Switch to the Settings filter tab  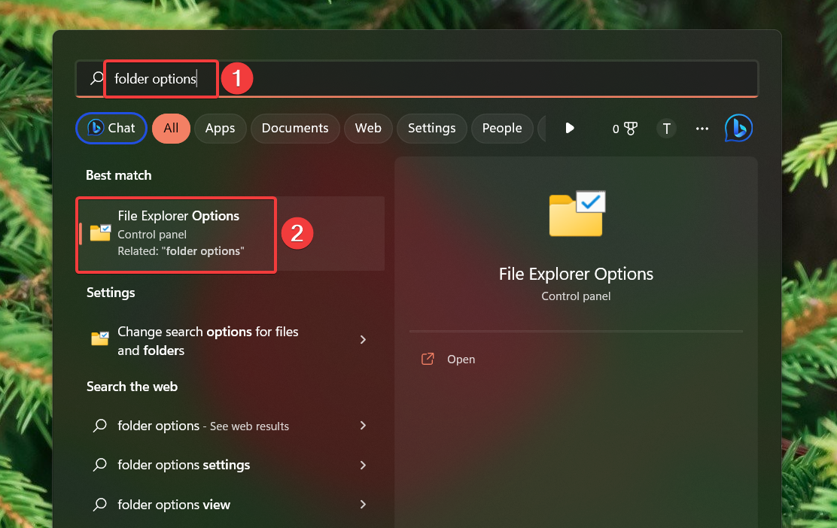click(x=432, y=129)
